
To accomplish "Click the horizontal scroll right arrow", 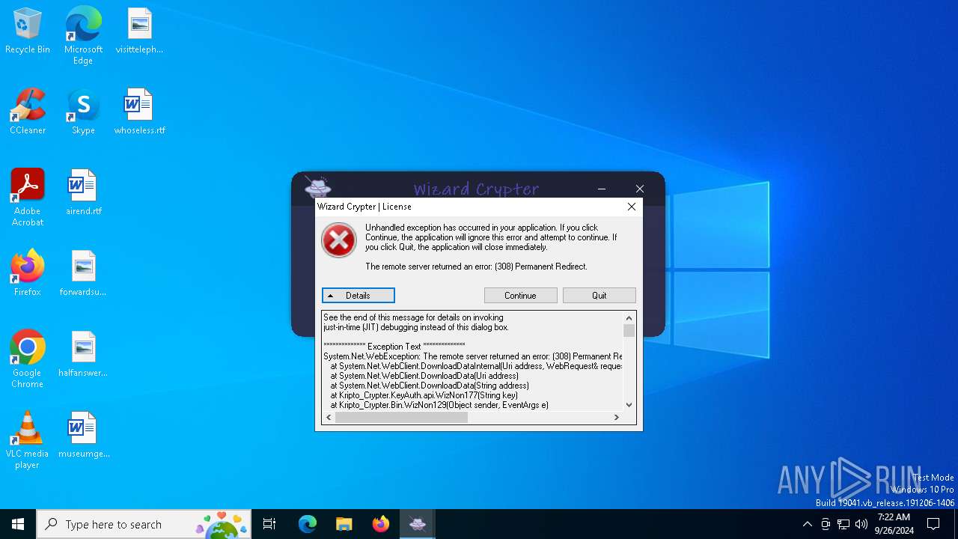I will coord(617,418).
